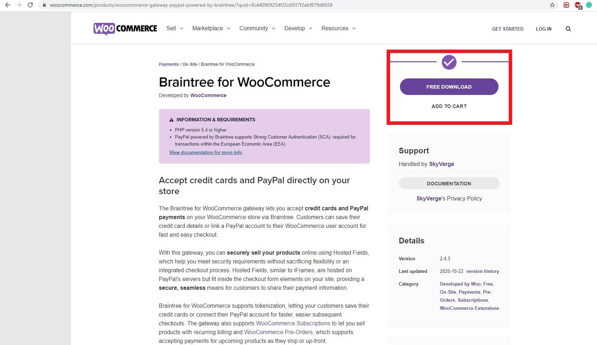Click ADD TO CART
This screenshot has width=597, height=345.
pyautogui.click(x=449, y=106)
